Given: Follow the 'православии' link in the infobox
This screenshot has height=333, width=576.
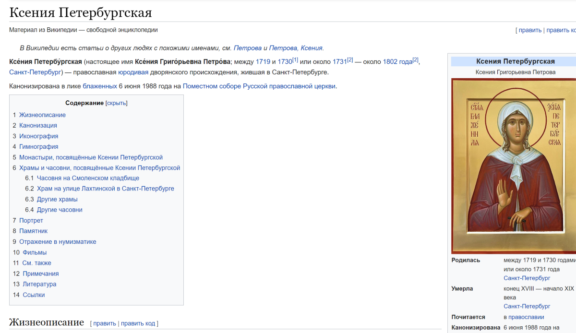Looking at the screenshot, I should coord(527,317).
